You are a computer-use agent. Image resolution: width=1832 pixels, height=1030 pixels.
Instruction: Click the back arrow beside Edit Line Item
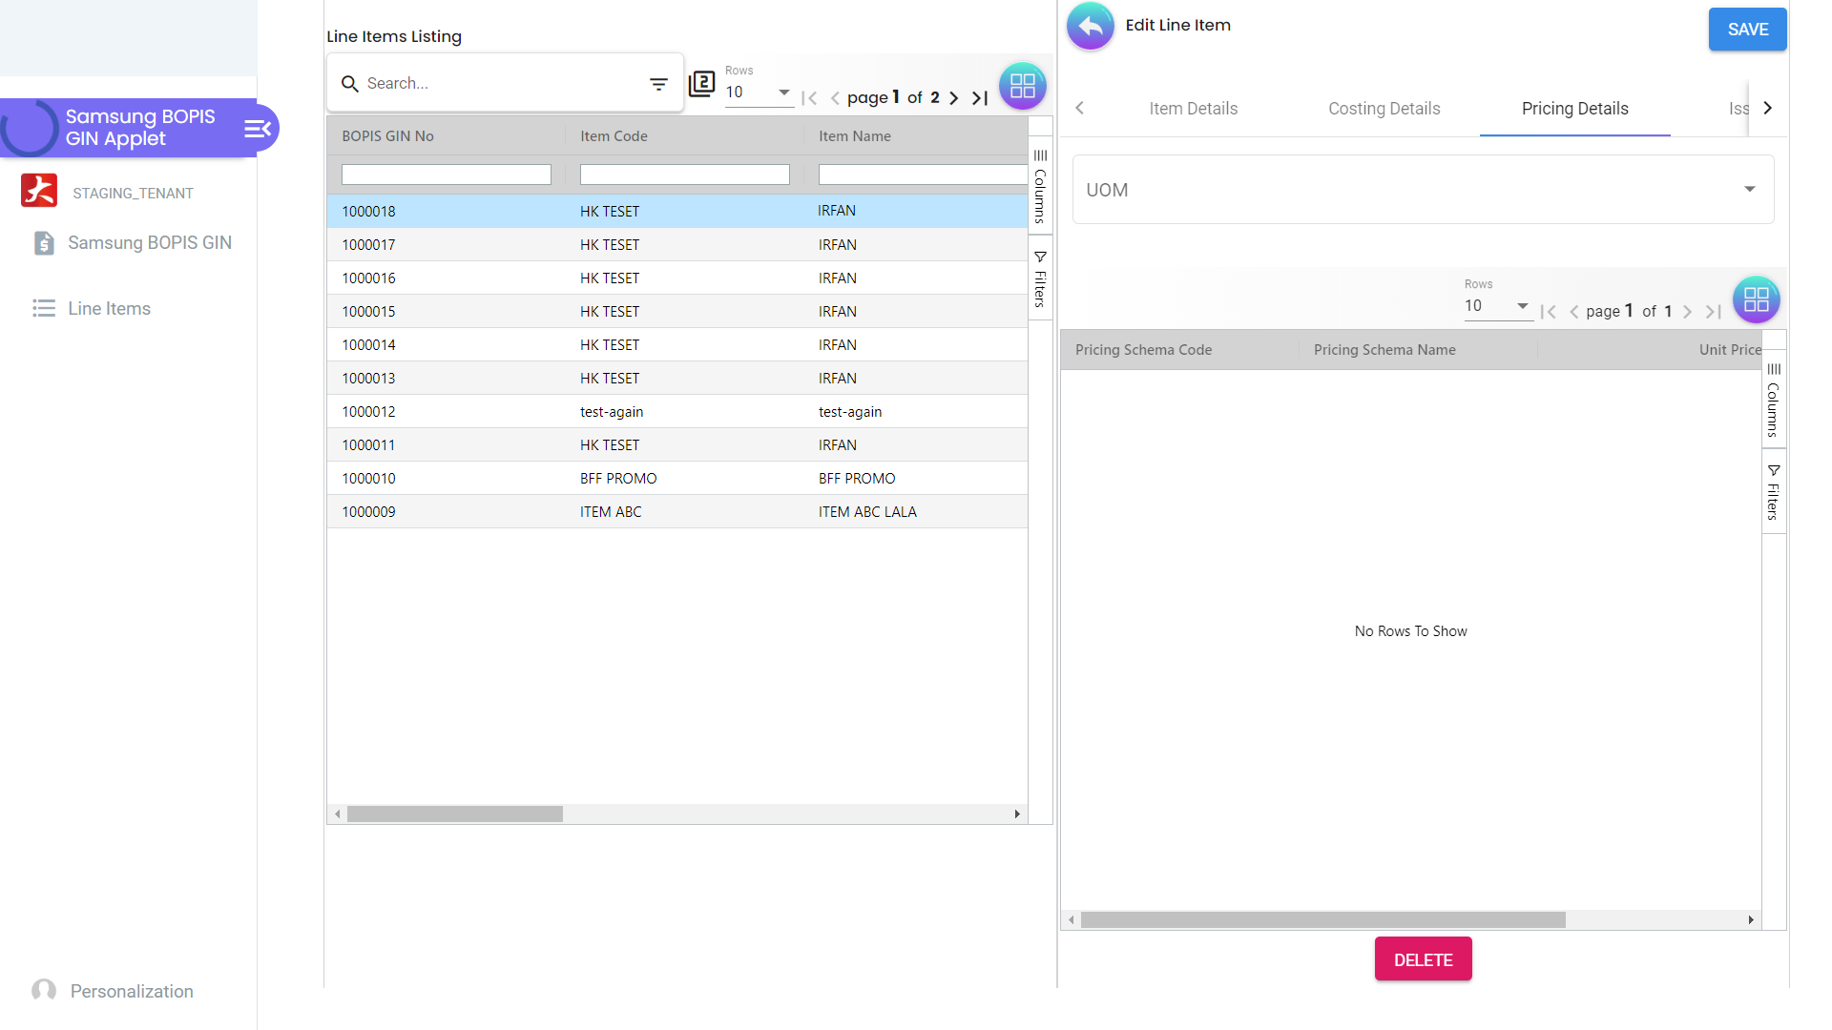tap(1090, 26)
